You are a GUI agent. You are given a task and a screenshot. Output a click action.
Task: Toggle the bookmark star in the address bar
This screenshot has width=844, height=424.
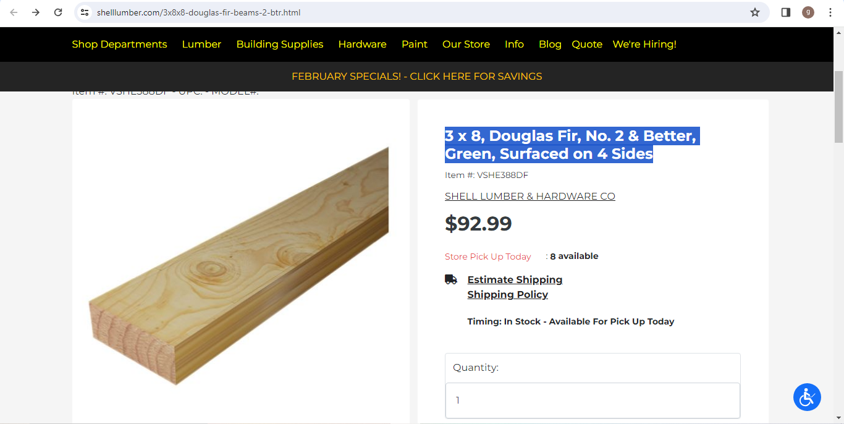754,12
